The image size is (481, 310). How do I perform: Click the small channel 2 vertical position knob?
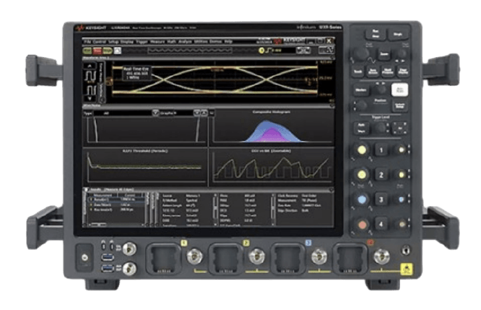402,175
